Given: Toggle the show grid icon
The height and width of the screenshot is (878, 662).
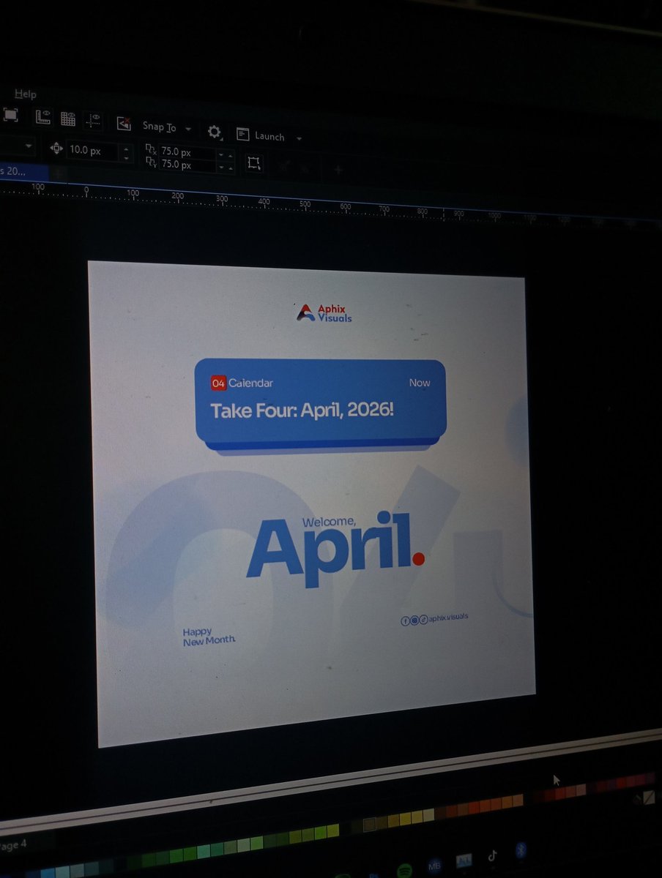Looking at the screenshot, I should 68,119.
